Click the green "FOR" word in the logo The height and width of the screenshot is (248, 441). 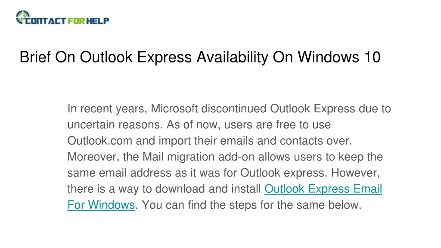coord(76,21)
